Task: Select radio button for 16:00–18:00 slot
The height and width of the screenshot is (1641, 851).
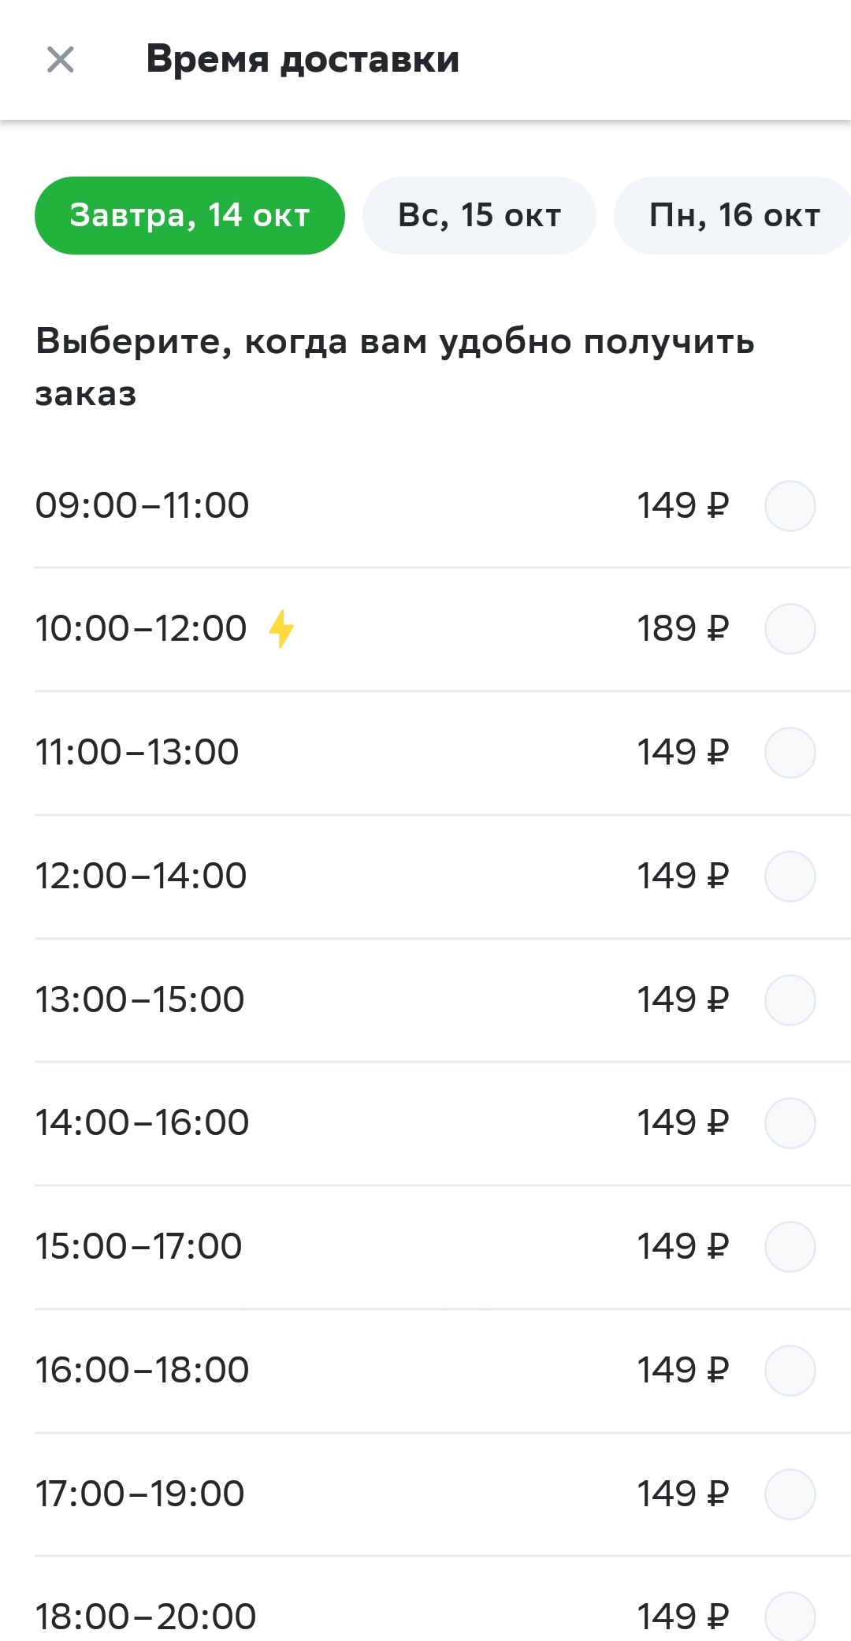Action: click(x=790, y=1370)
